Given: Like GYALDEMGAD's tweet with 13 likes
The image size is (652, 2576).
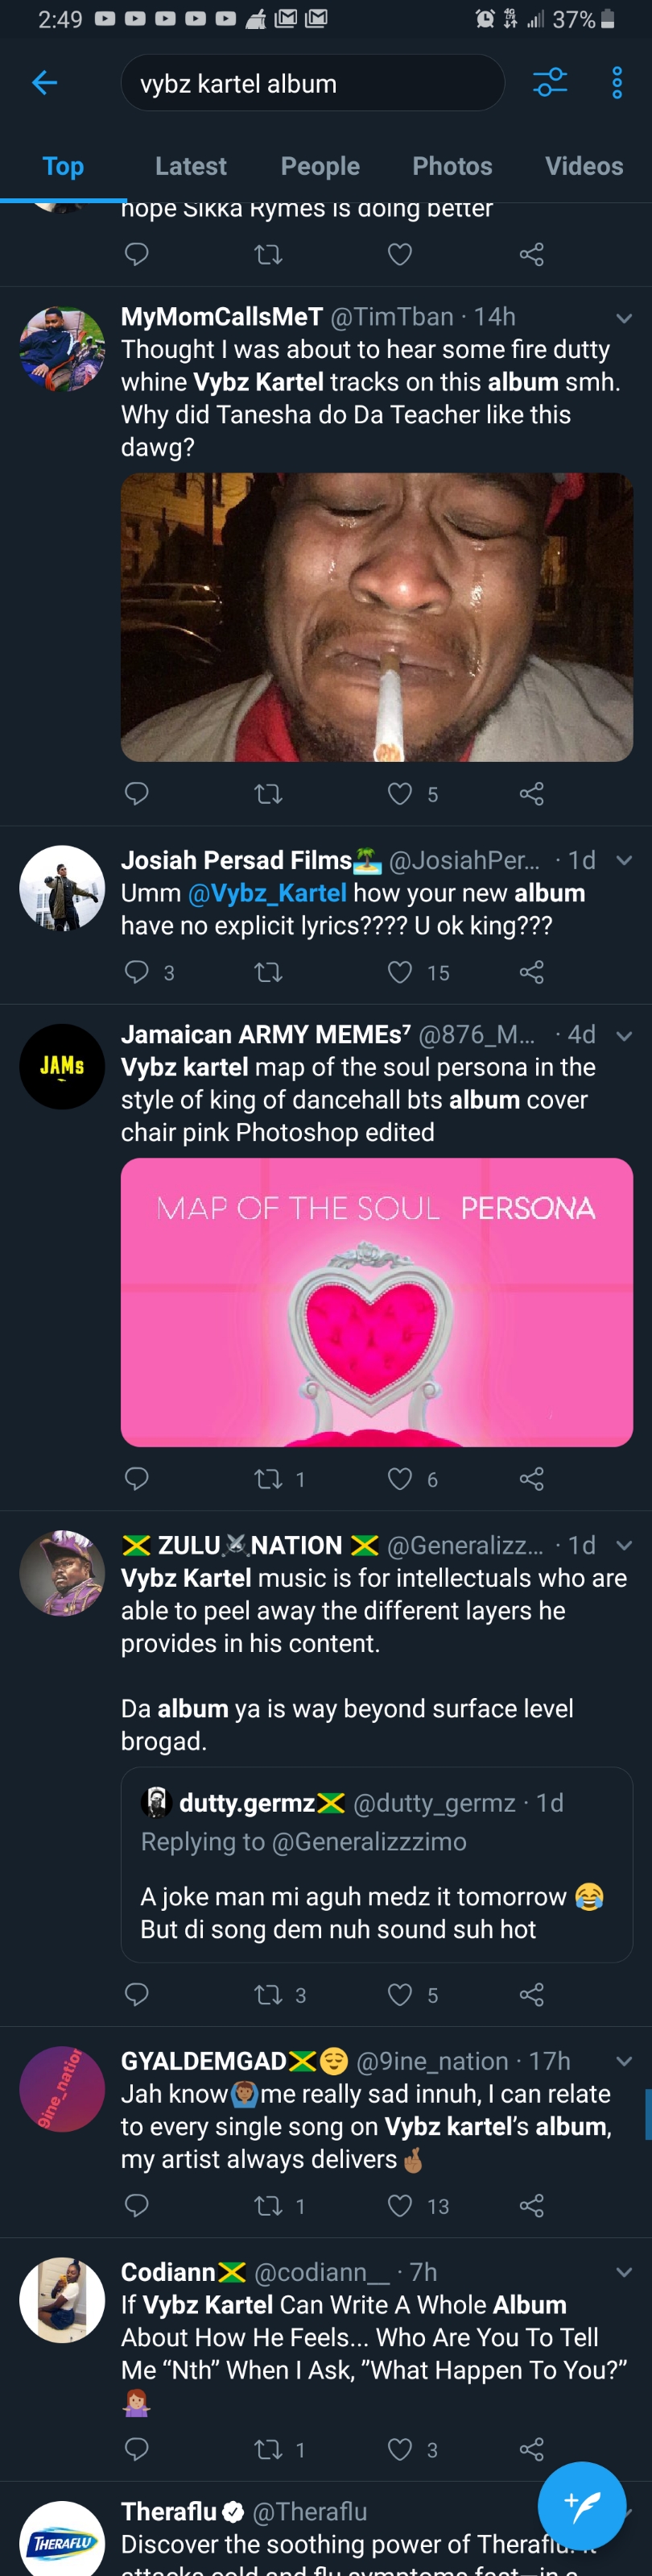Looking at the screenshot, I should [399, 2206].
